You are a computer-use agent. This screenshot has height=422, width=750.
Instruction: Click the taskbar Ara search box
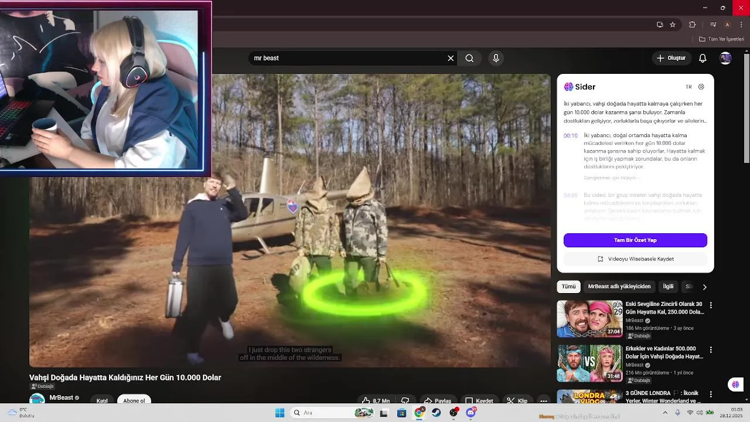pyautogui.click(x=332, y=413)
